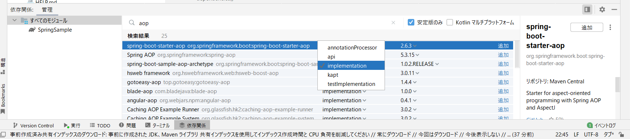
Task: Change file encoding UTF-8 in status bar
Action: click(591, 134)
